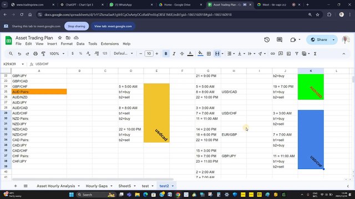Image resolution: width=355 pixels, height=199 pixels.
Task: Open the File menu
Action: point(18,44)
